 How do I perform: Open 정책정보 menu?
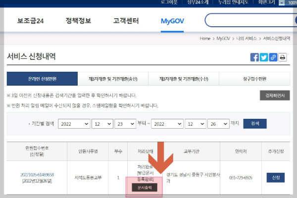click(x=78, y=21)
